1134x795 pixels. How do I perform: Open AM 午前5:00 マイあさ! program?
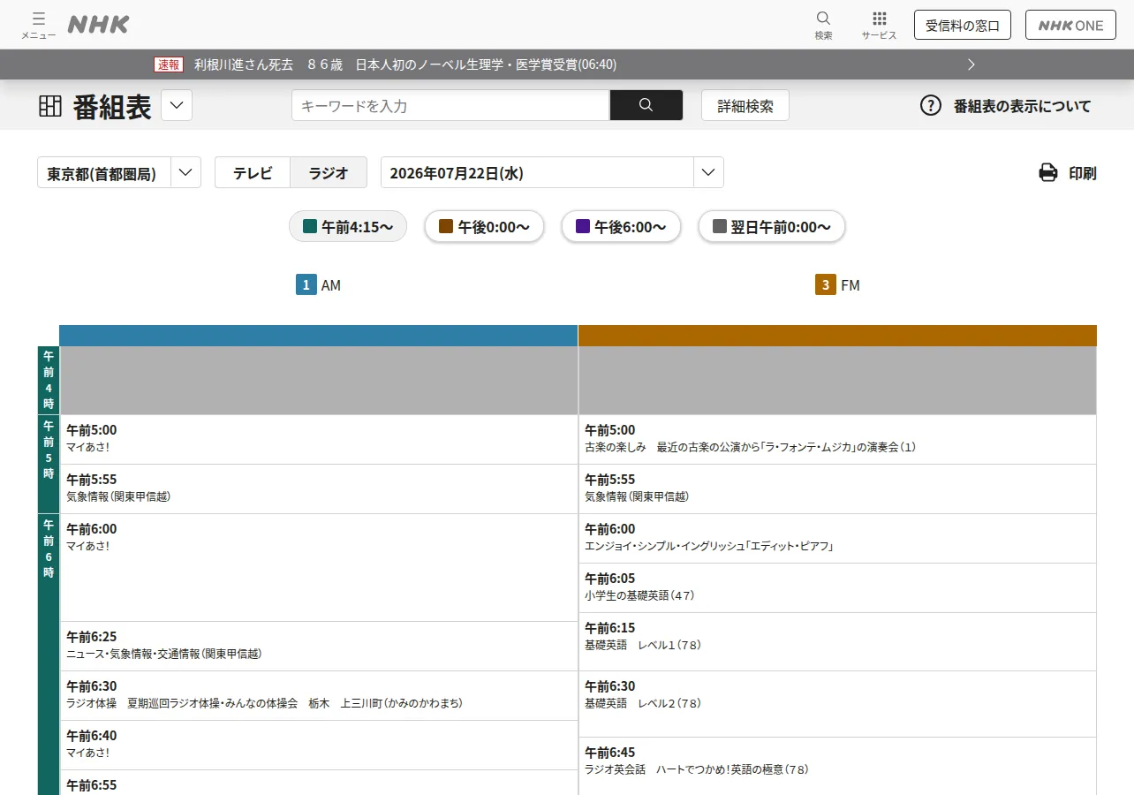coord(319,439)
